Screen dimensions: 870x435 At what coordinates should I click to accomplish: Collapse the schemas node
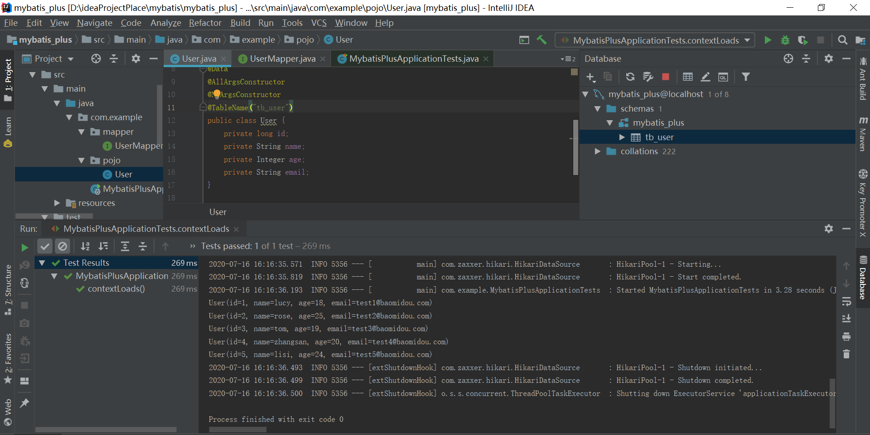[x=597, y=109]
